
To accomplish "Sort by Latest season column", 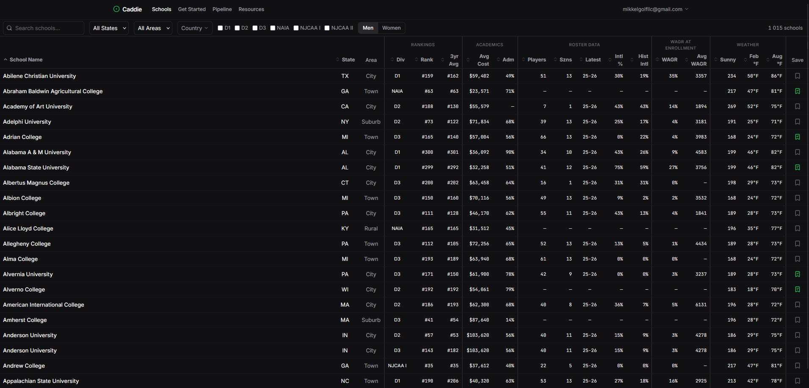I will tap(590, 60).
